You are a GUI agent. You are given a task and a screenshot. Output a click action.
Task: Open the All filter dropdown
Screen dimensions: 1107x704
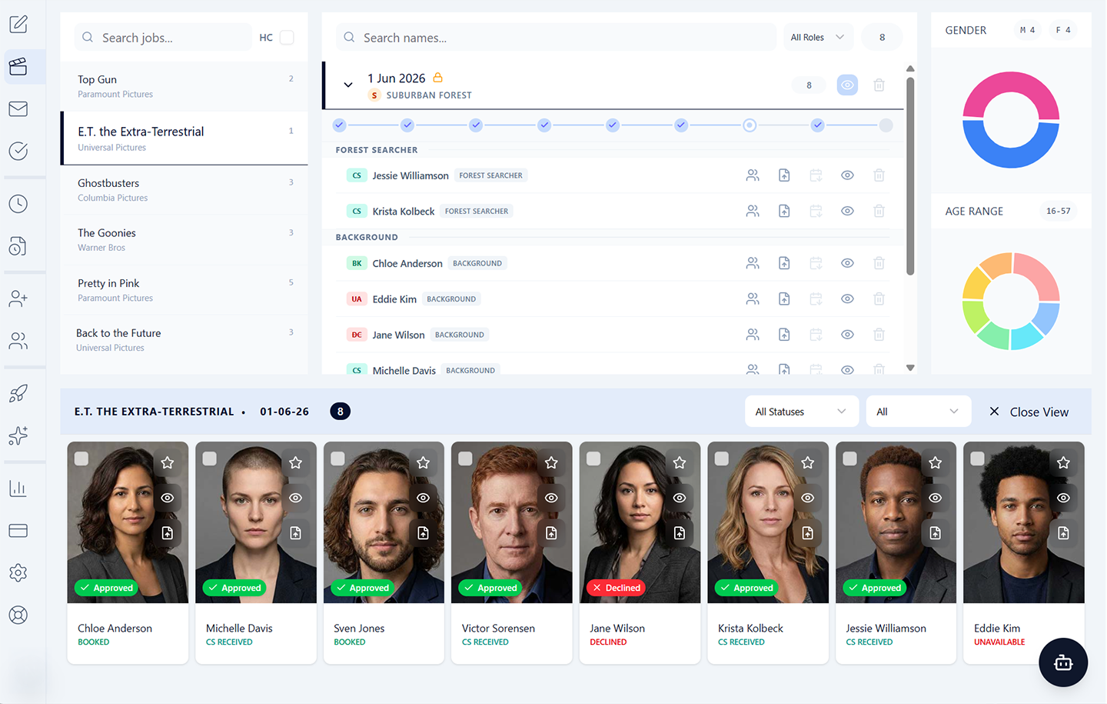click(x=918, y=412)
